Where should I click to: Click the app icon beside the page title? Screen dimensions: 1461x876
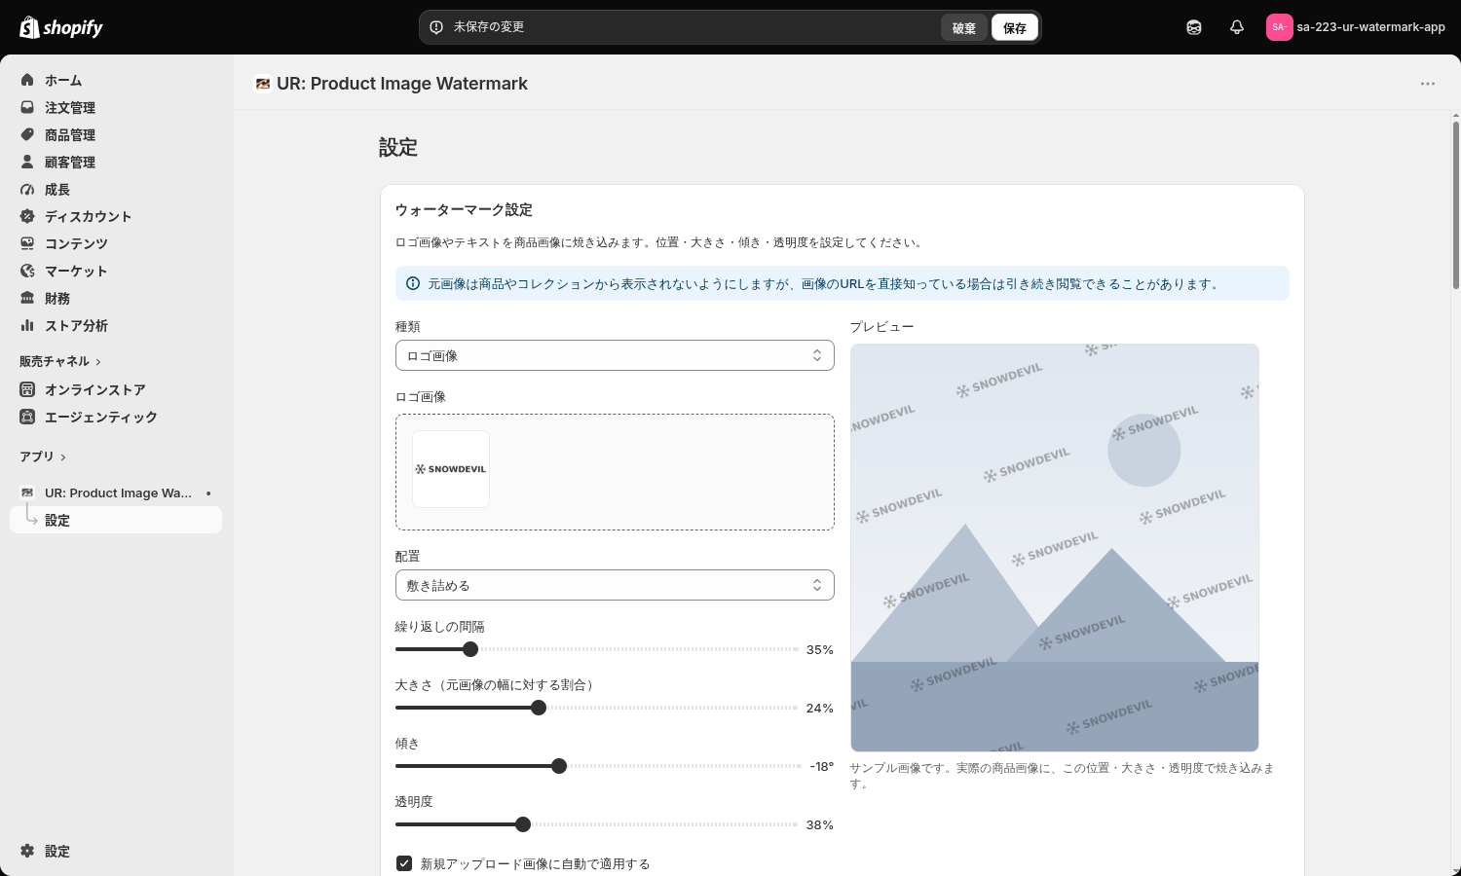(x=263, y=84)
